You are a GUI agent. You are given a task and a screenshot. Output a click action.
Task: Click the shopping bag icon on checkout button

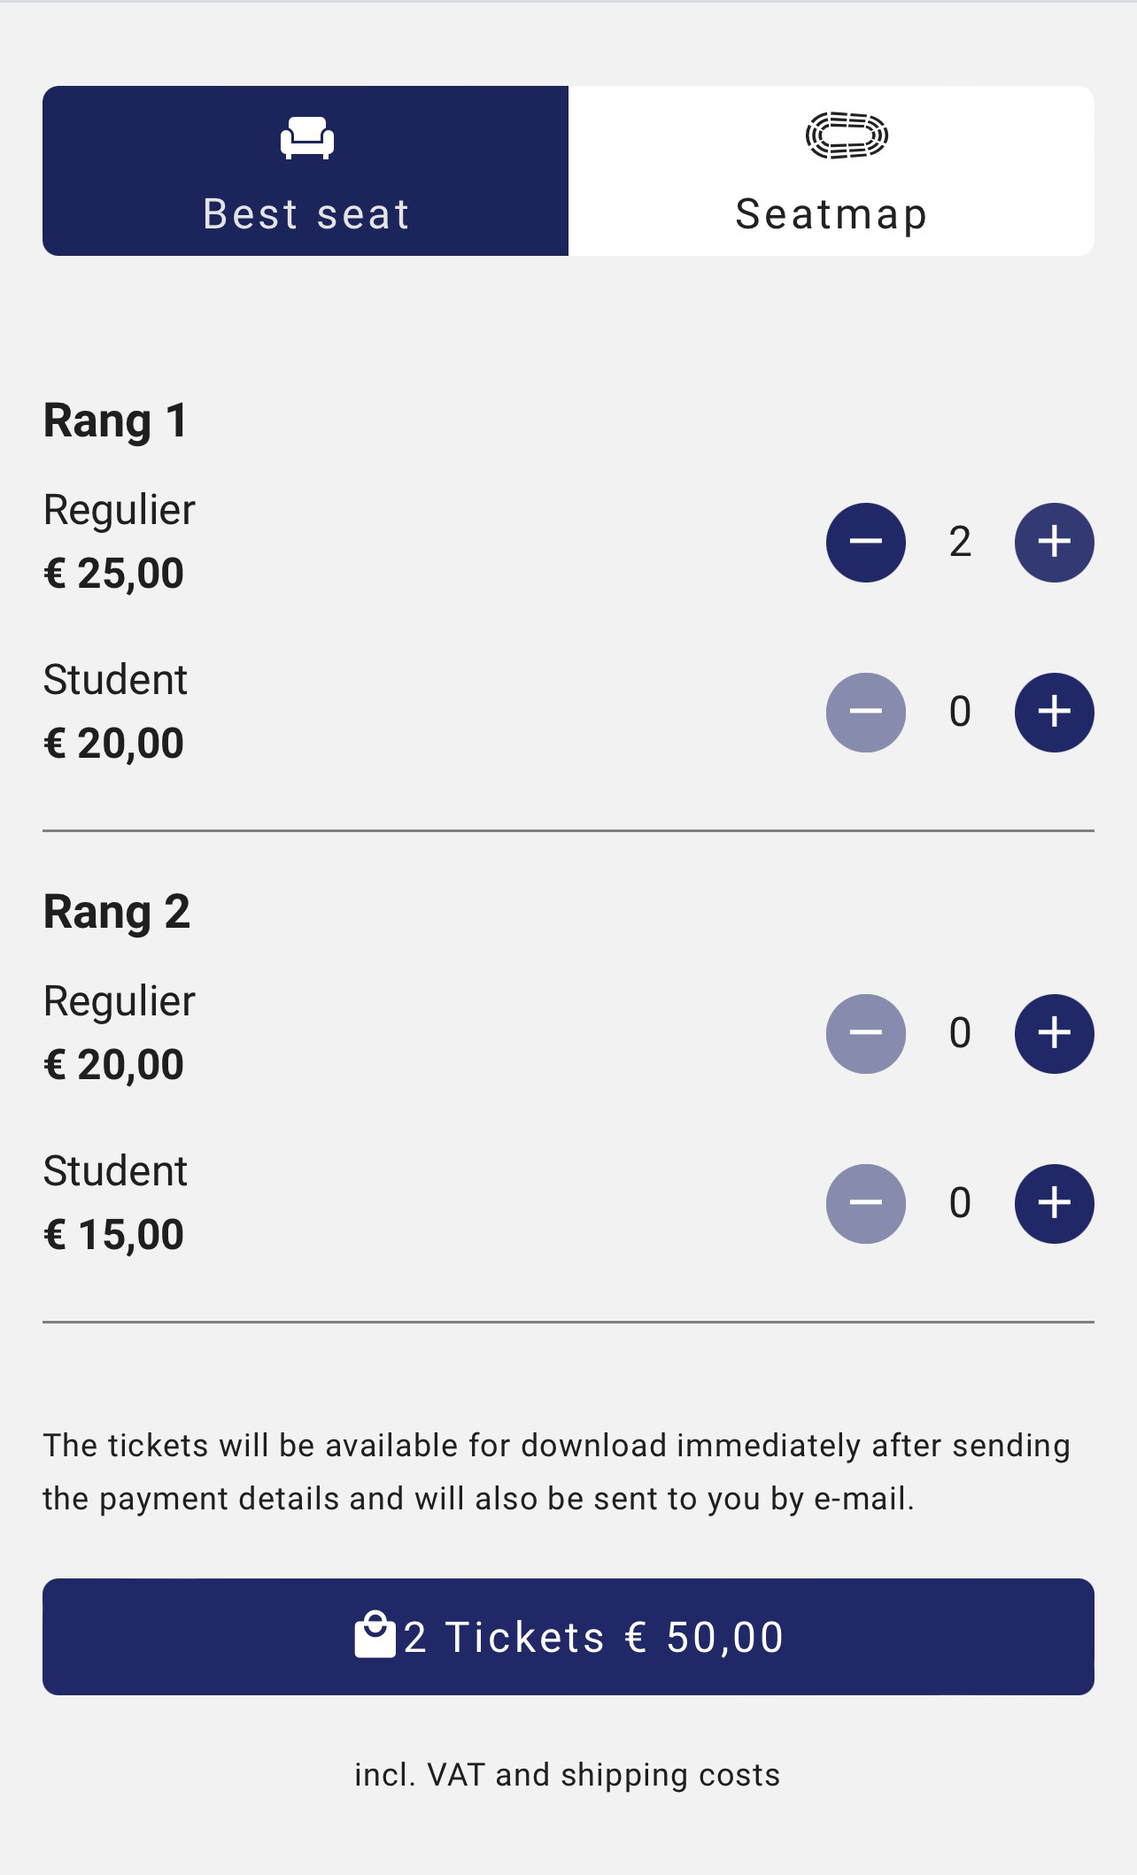(x=375, y=1634)
